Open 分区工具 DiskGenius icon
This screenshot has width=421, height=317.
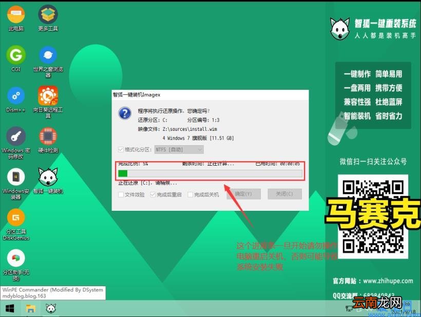click(16, 225)
